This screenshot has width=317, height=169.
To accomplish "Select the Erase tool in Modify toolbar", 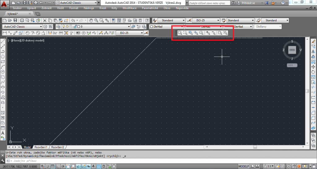I will [313, 41].
